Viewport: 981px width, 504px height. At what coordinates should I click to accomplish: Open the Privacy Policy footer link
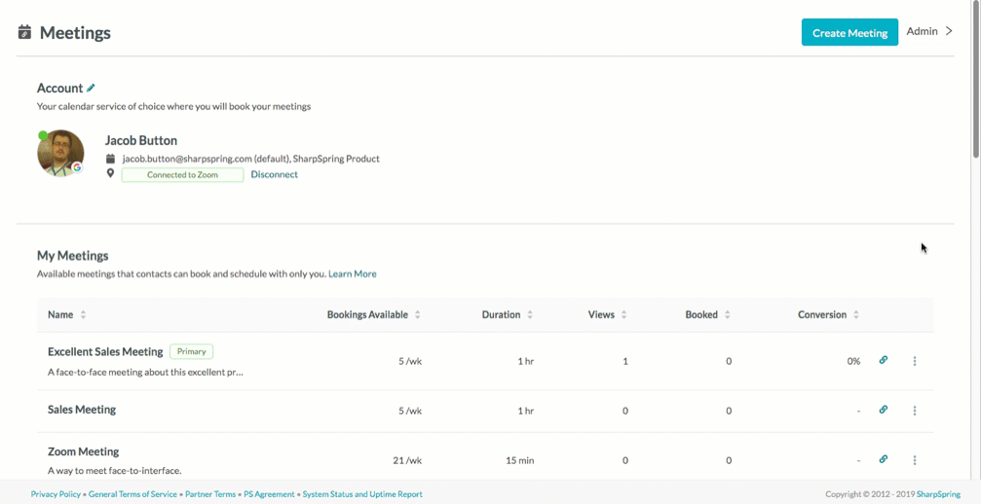(x=56, y=494)
